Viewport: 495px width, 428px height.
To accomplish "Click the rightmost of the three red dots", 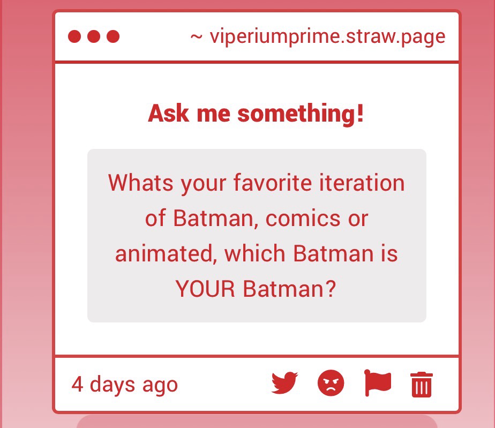I will pyautogui.click(x=113, y=36).
